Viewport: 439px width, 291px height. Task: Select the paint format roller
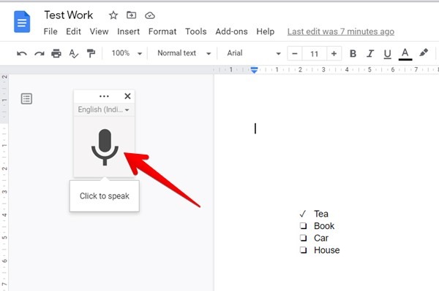tap(91, 53)
